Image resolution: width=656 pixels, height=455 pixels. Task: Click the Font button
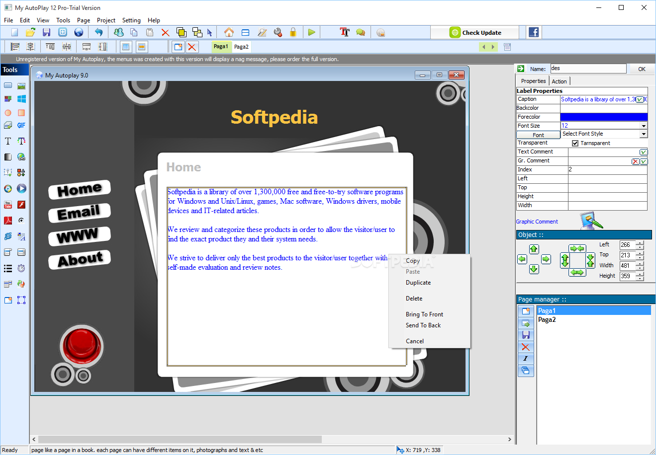(x=538, y=135)
